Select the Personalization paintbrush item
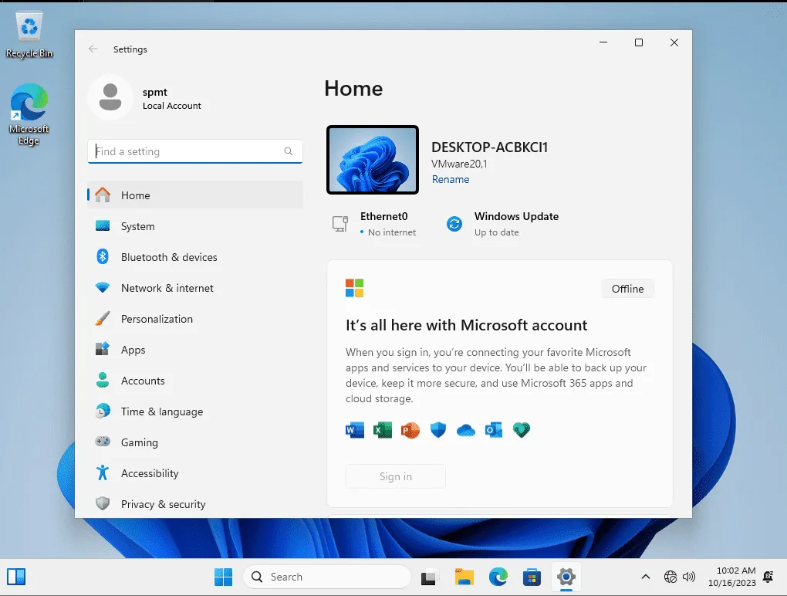Viewport: 787px width, 596px height. click(x=194, y=319)
